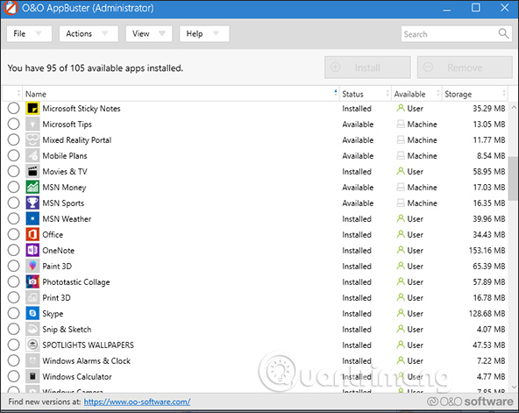Click the Phototastic Collage camera icon
This screenshot has height=413, width=519.
point(32,282)
